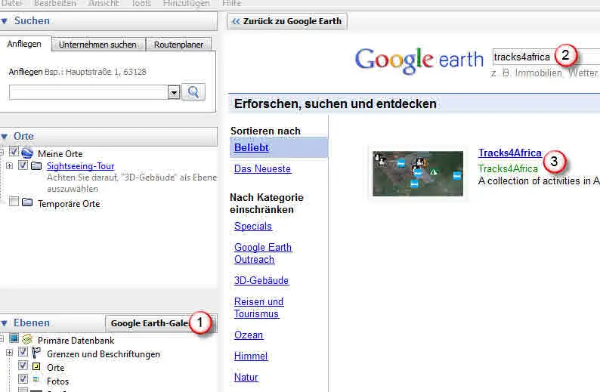Sort results by Beliebt
Screen dimensions: 600x392
coord(252,147)
